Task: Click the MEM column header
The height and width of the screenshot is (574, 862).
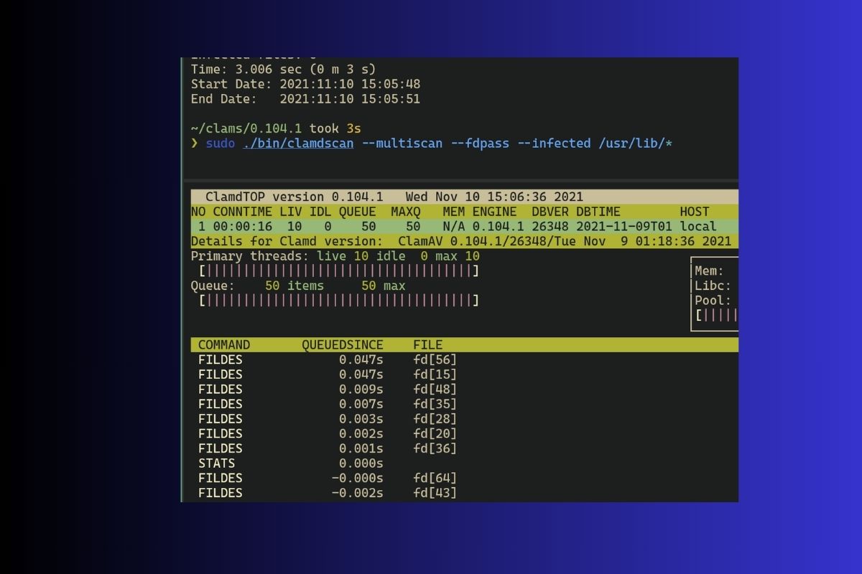Action: pyautogui.click(x=453, y=212)
